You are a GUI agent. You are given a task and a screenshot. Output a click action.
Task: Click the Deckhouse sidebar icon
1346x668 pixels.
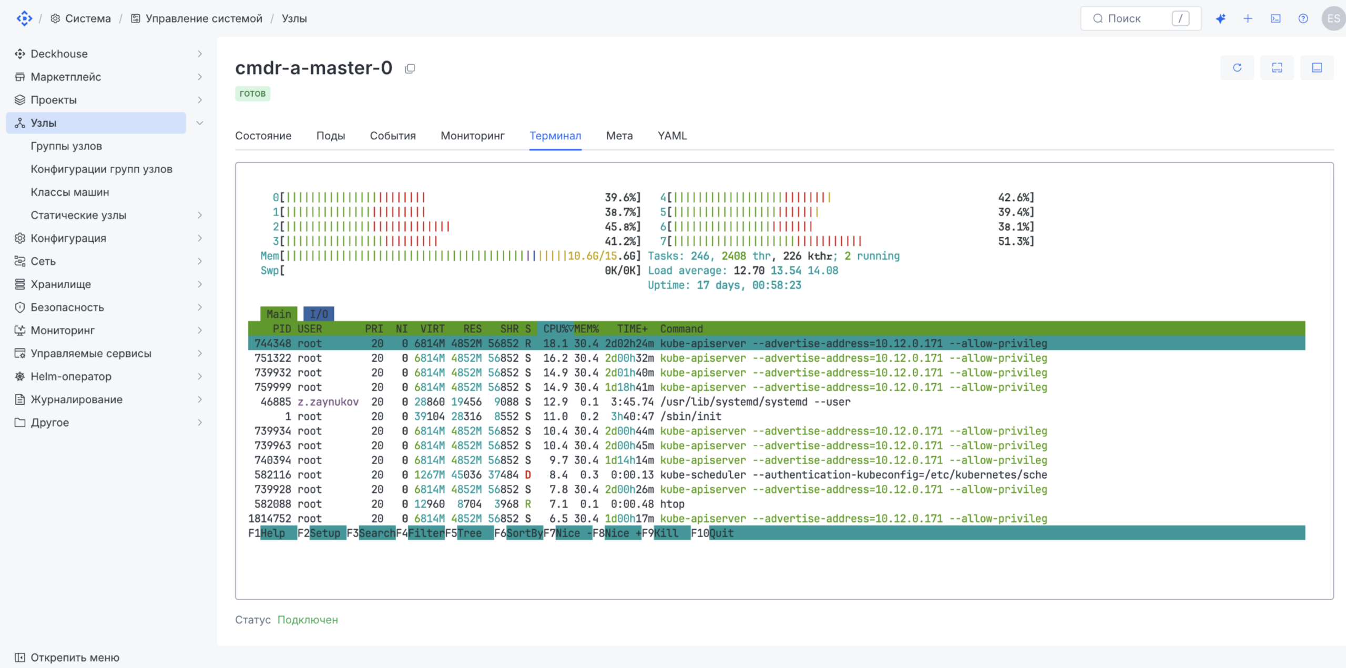tap(20, 54)
